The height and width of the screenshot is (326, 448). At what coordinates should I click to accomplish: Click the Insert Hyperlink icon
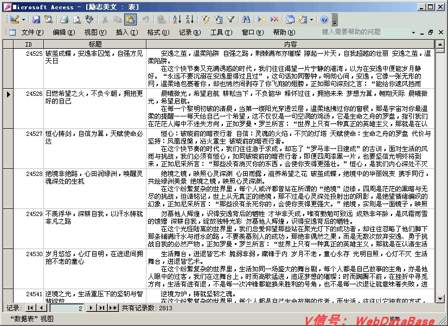[162, 19]
